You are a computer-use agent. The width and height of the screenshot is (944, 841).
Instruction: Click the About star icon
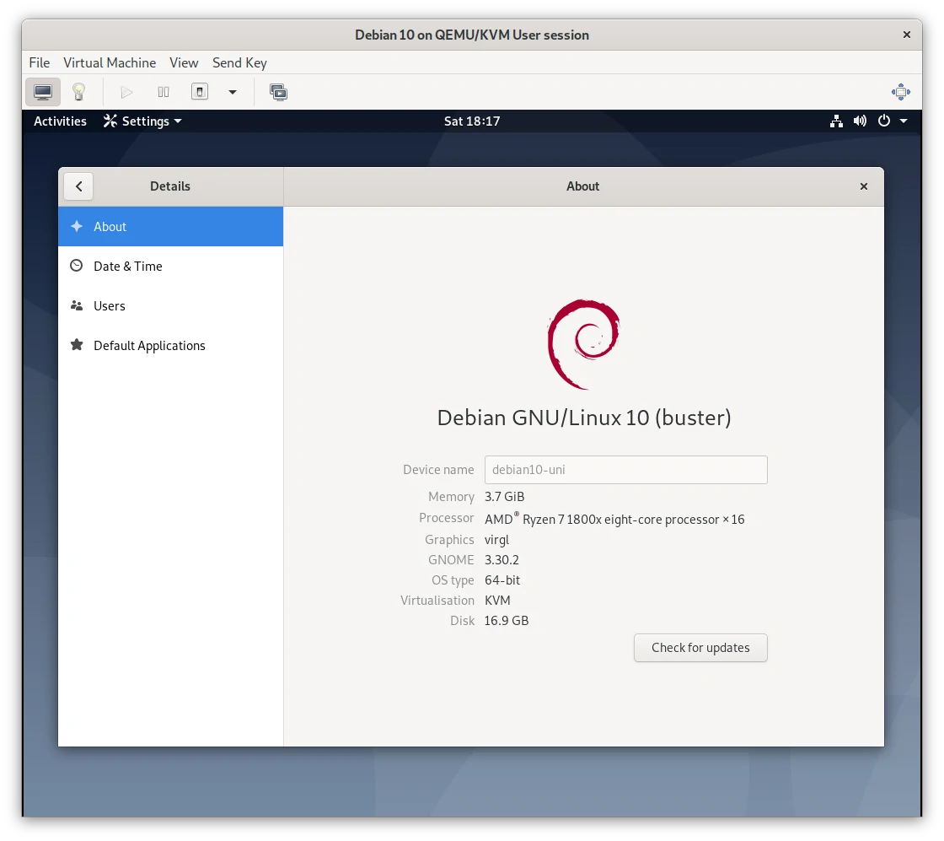[x=77, y=227]
